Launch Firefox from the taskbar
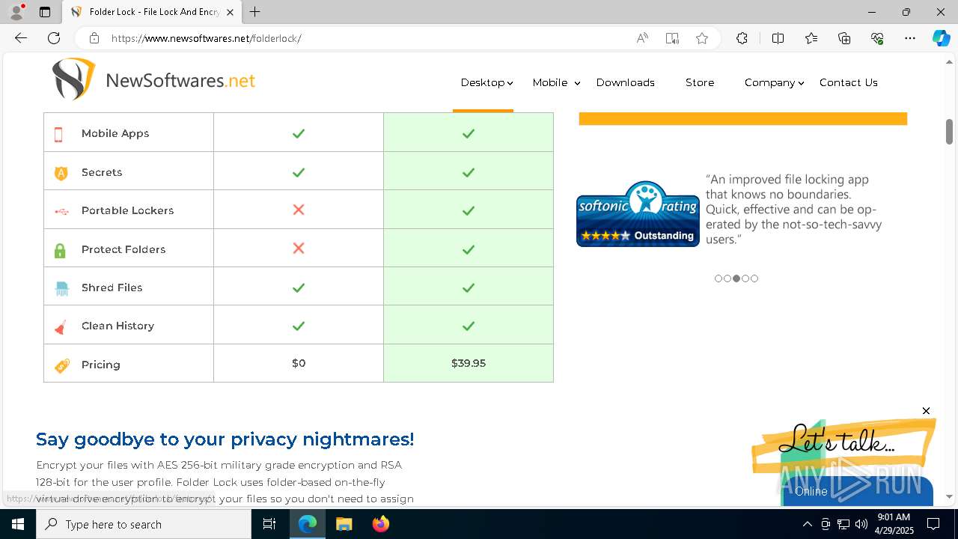Screen dimensions: 958x539 pyautogui.click(x=381, y=524)
